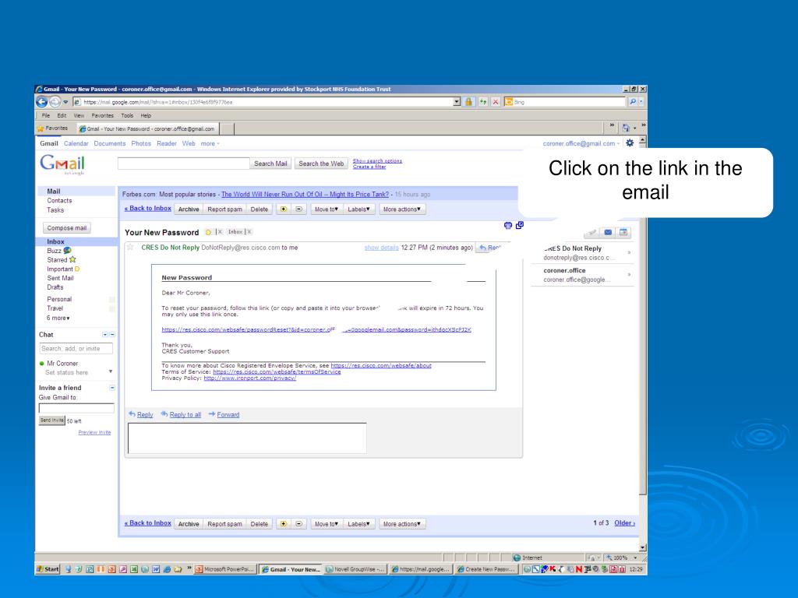Open the Favorites menu in the menu bar
The width and height of the screenshot is (798, 598).
[102, 115]
